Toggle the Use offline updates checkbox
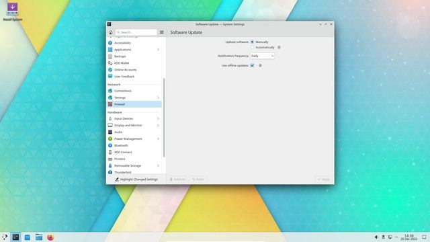 (252, 66)
